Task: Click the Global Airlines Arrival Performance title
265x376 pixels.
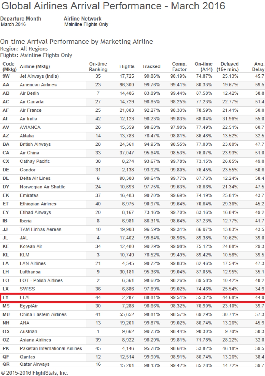Action: click(x=113, y=6)
